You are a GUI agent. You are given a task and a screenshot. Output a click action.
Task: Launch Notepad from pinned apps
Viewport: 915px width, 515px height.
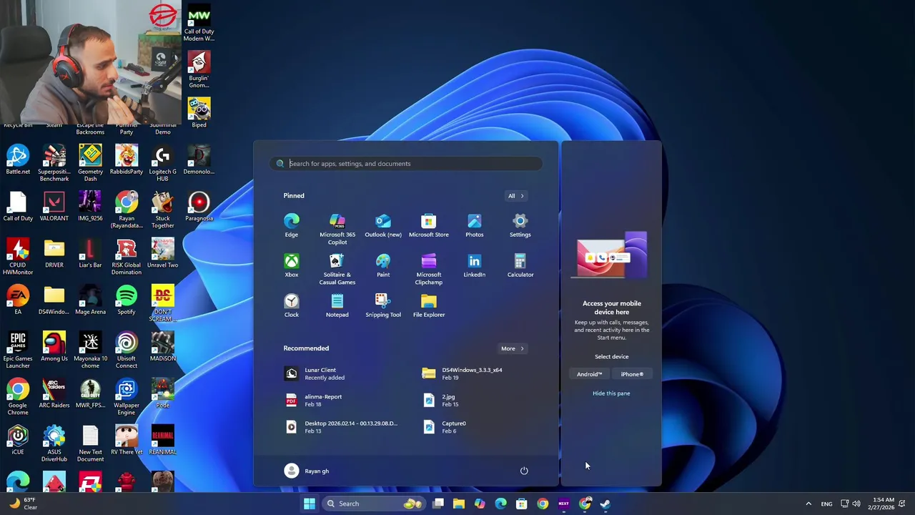coord(337,306)
